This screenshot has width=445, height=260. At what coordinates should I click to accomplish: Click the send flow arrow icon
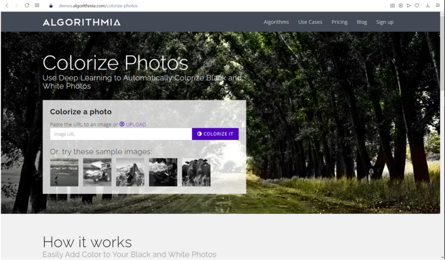click(408, 5)
